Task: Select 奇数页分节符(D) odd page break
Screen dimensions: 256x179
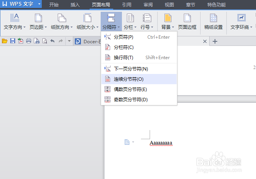Action: tap(139, 100)
